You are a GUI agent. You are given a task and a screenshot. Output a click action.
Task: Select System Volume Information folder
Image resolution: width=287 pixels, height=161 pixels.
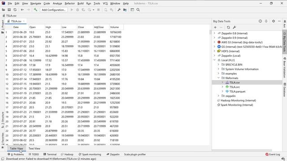(242, 69)
